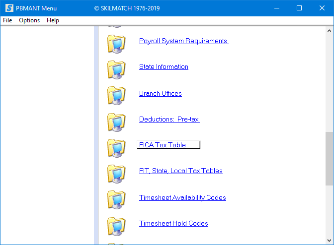Viewport: 334px width, 245px height.
Task: Select the FICA Tax Table link
Action: (x=163, y=145)
